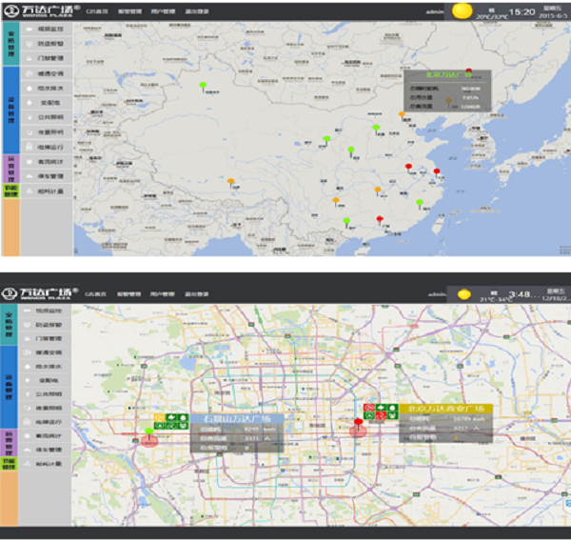Click the admin username in China map header
Screen dimensions: 571x542
coord(437,12)
